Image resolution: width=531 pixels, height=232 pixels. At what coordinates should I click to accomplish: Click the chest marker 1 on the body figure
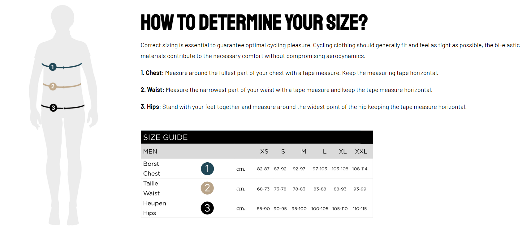click(x=53, y=67)
